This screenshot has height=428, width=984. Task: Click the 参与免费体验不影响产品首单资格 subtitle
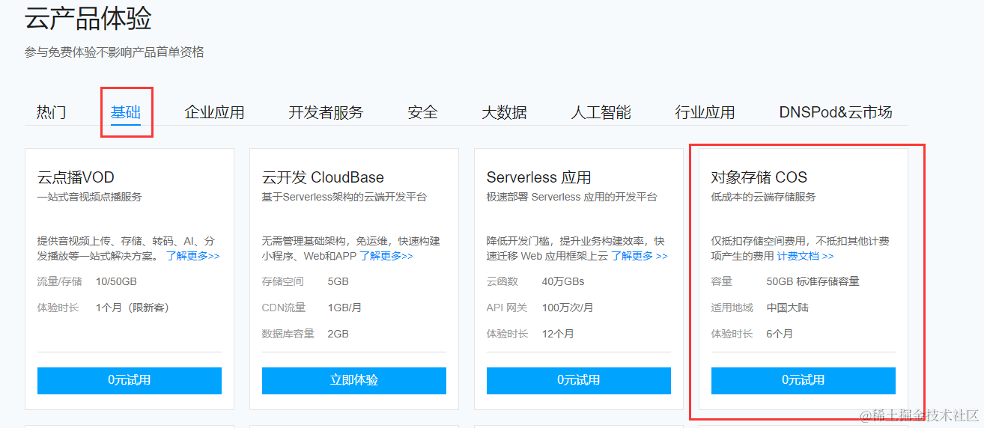pos(114,52)
